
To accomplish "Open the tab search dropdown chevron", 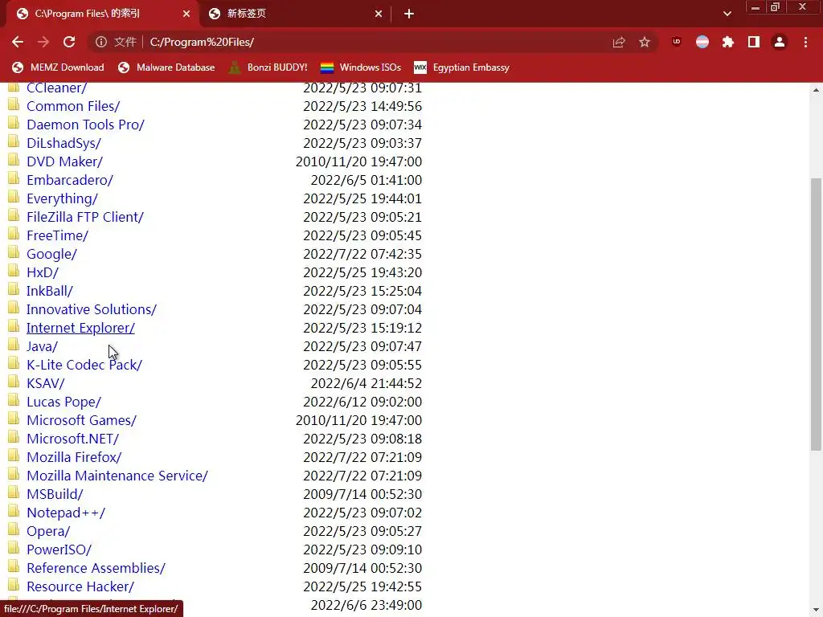I will point(727,14).
